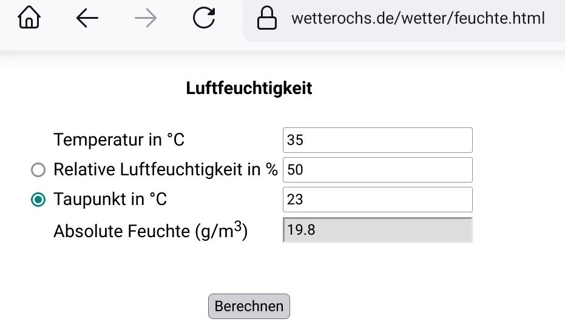Viewport: 565px width, 333px height.
Task: Click the Absolute Feuchte result field
Action: click(x=377, y=230)
